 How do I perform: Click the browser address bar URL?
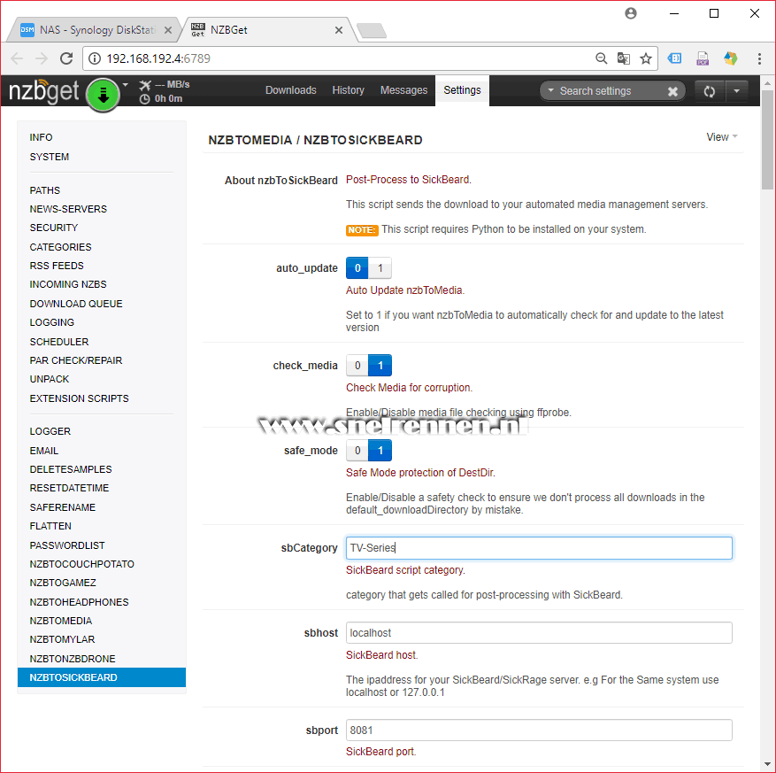tap(158, 58)
